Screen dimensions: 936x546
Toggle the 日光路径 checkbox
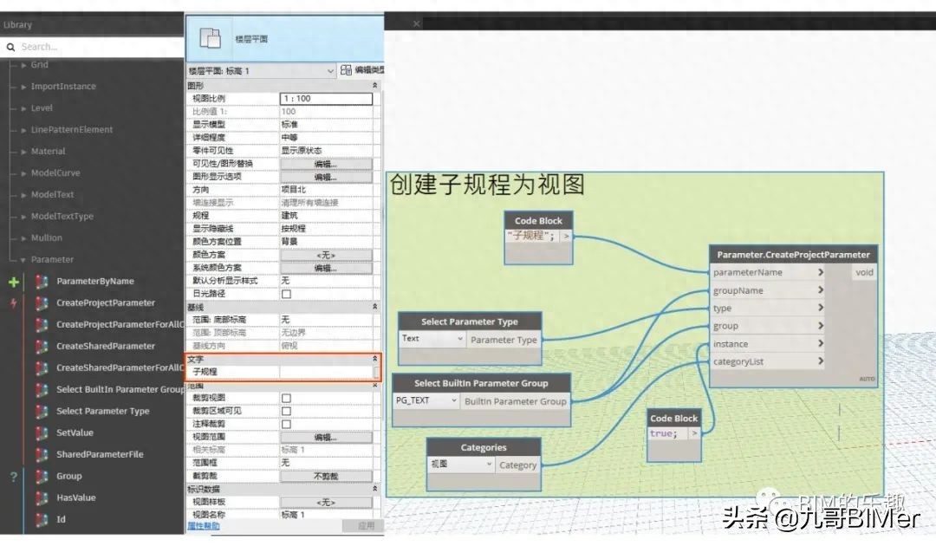287,294
